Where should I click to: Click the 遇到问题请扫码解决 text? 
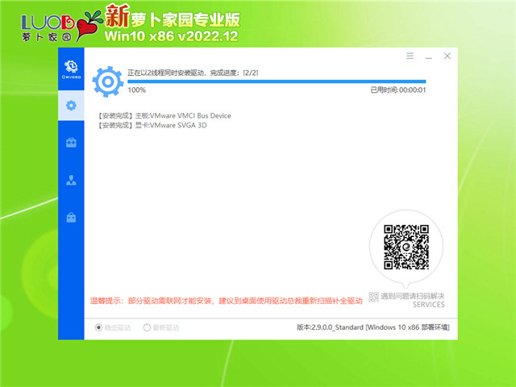click(x=413, y=297)
